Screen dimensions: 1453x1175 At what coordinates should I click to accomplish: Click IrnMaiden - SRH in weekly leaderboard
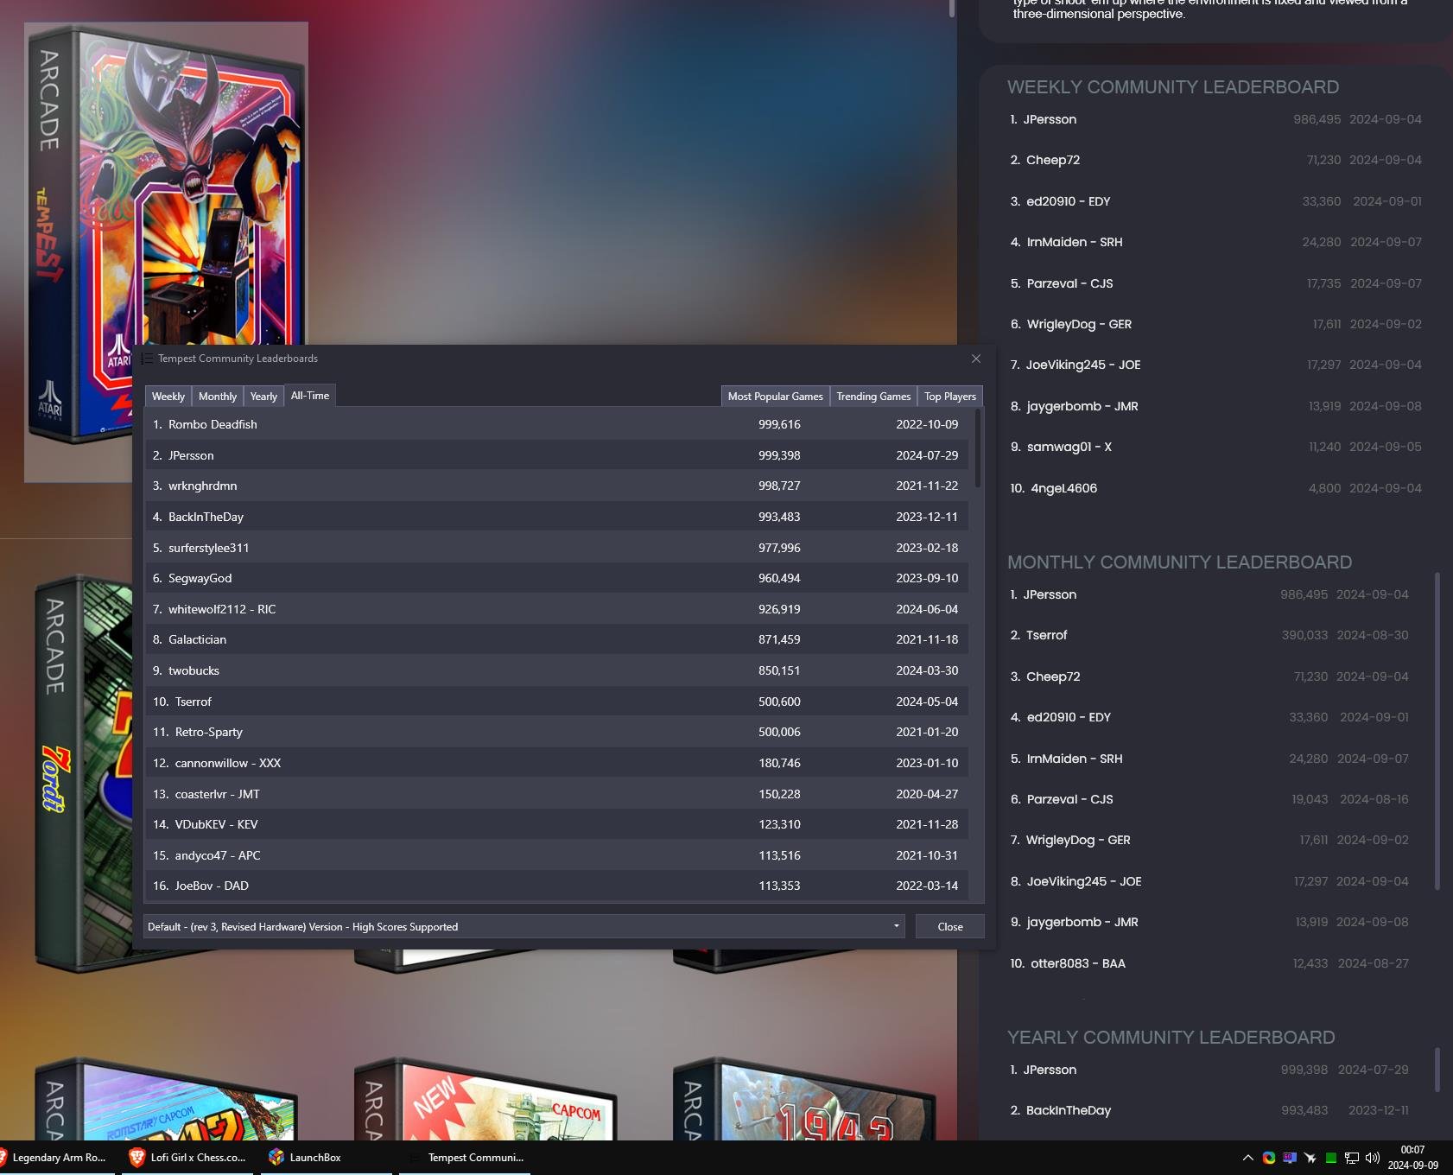coord(1075,242)
